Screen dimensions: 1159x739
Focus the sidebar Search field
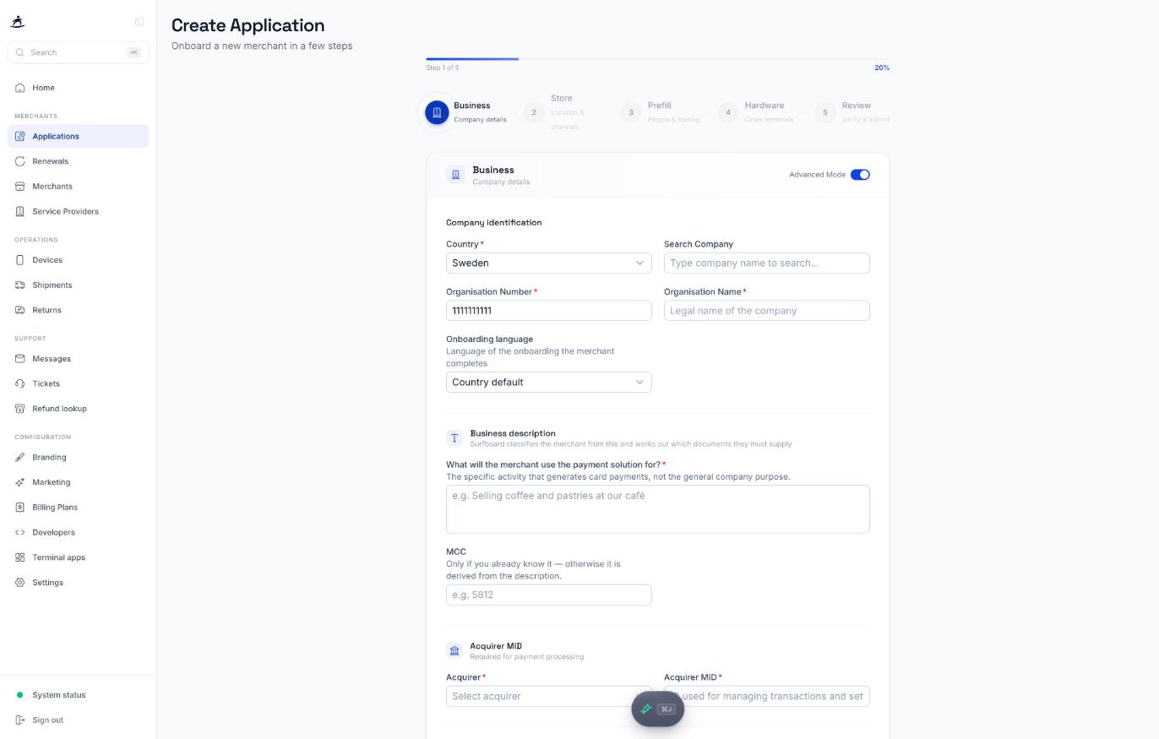[78, 52]
